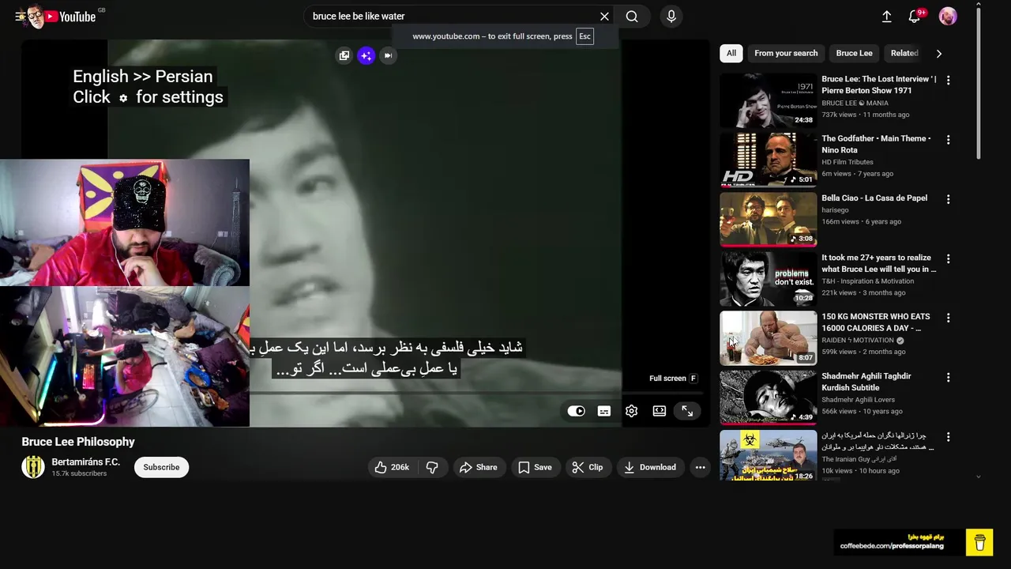This screenshot has height=569, width=1011.
Task: Click the BRUCE LEE MANIA channel name
Action: (855, 103)
